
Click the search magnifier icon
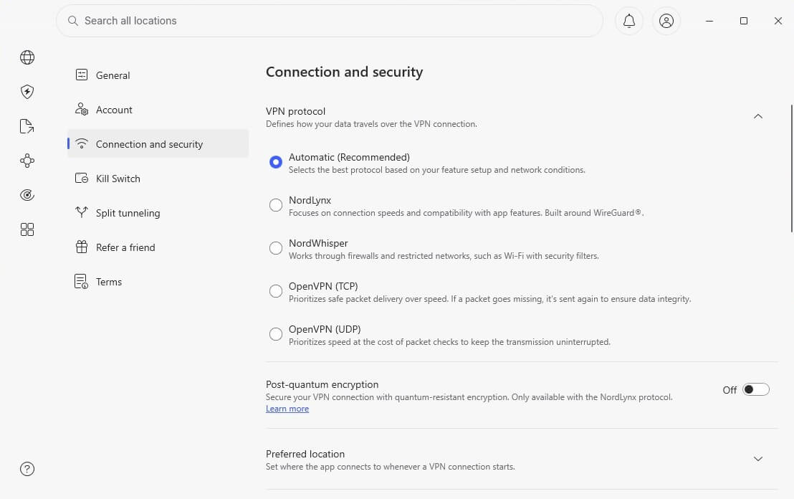pyautogui.click(x=73, y=21)
